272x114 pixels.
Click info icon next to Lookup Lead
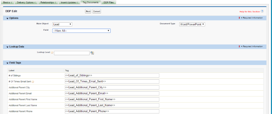52,52
